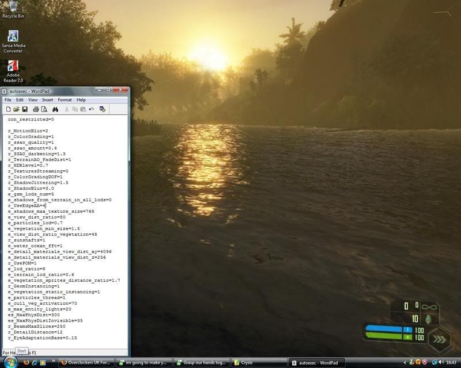This screenshot has width=461, height=368.
Task: Launch Firefox from Quick Launch
Action: pyautogui.click(x=26, y=362)
